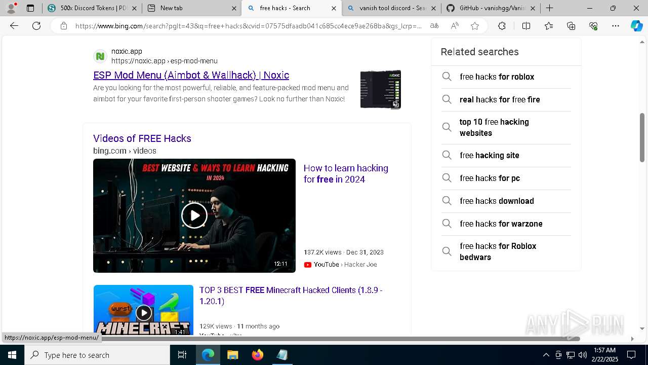Search free hacks for roblox
This screenshot has width=648, height=365.
506,77
